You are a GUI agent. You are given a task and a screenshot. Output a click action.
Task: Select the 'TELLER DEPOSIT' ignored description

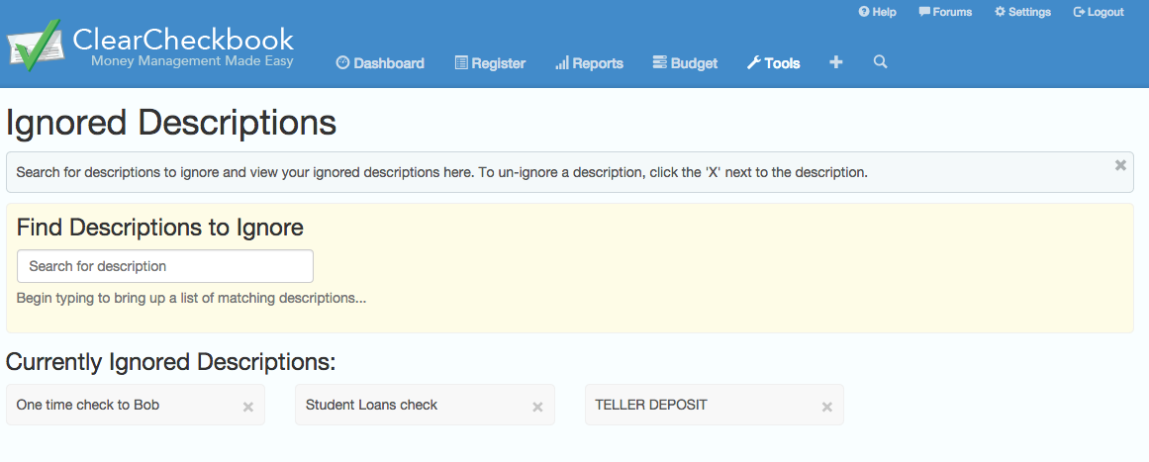651,405
